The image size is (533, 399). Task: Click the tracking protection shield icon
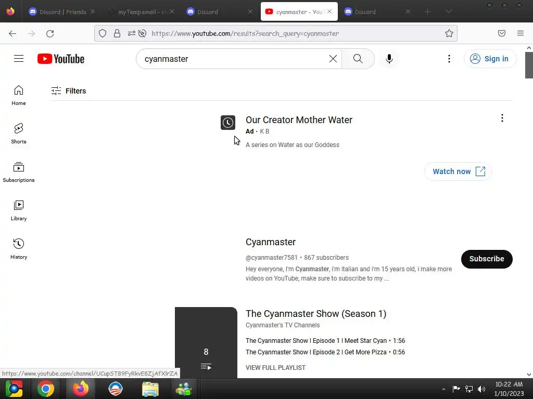103,33
